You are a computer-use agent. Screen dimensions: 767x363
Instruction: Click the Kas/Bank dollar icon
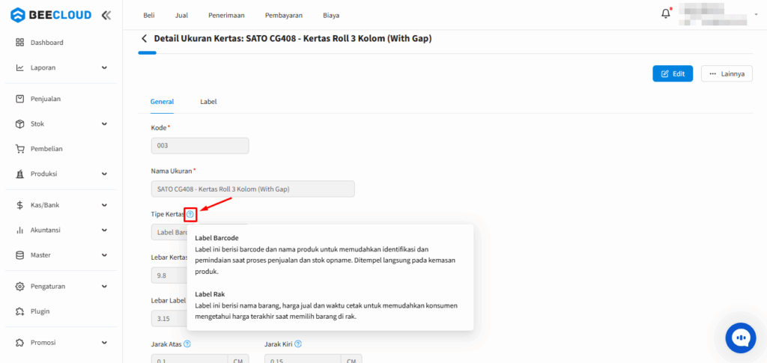pyautogui.click(x=20, y=205)
